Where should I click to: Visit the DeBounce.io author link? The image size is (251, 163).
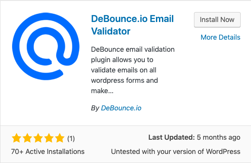tap(121, 108)
